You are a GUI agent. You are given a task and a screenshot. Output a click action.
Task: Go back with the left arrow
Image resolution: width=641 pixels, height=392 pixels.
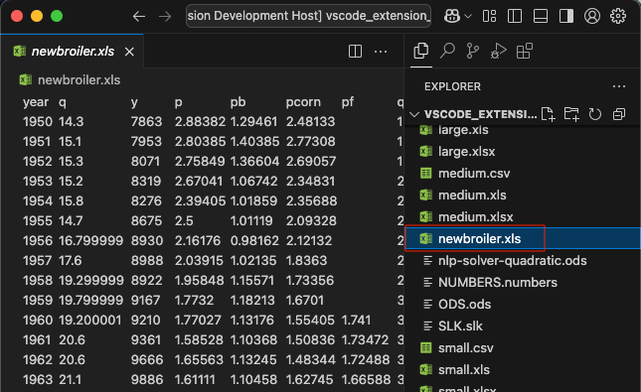tap(139, 16)
